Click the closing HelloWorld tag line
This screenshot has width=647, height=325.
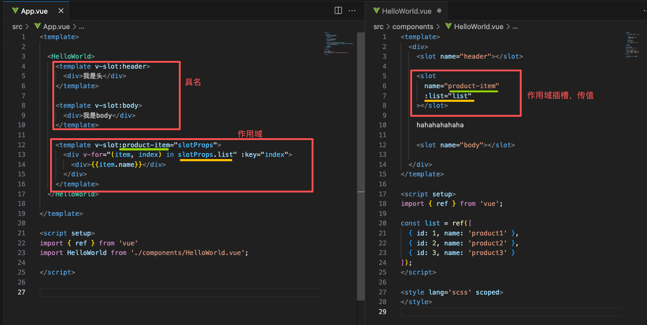pyautogui.click(x=73, y=194)
